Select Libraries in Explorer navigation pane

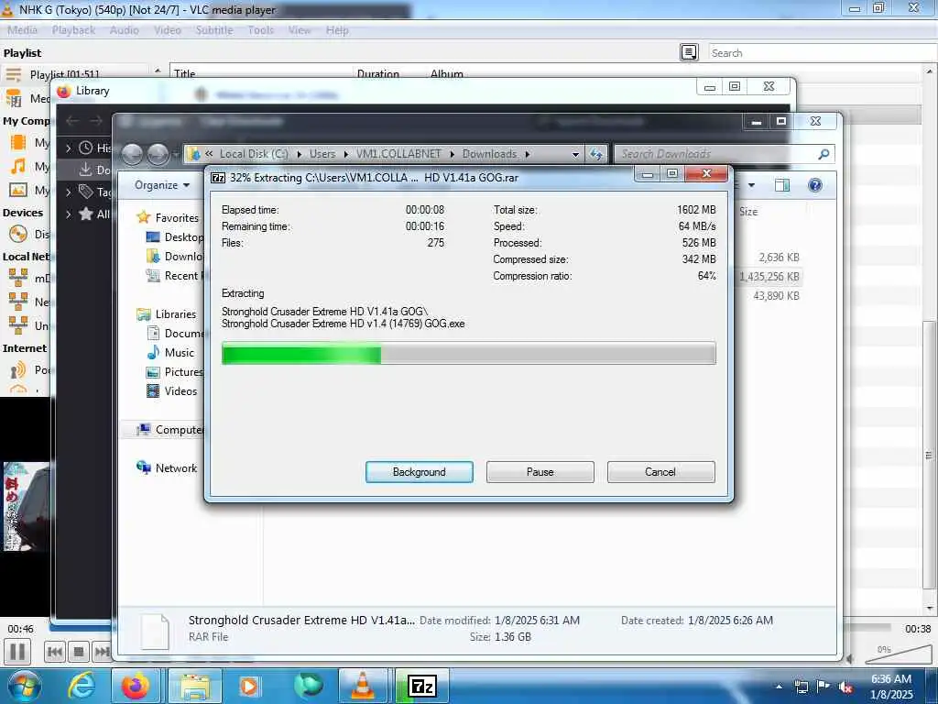(175, 314)
